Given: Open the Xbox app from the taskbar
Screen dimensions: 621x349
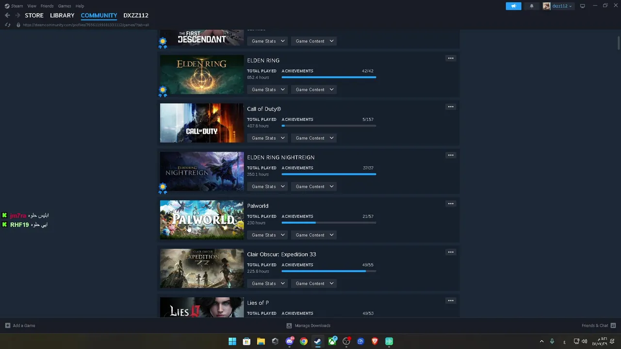Looking at the screenshot, I should (x=332, y=341).
